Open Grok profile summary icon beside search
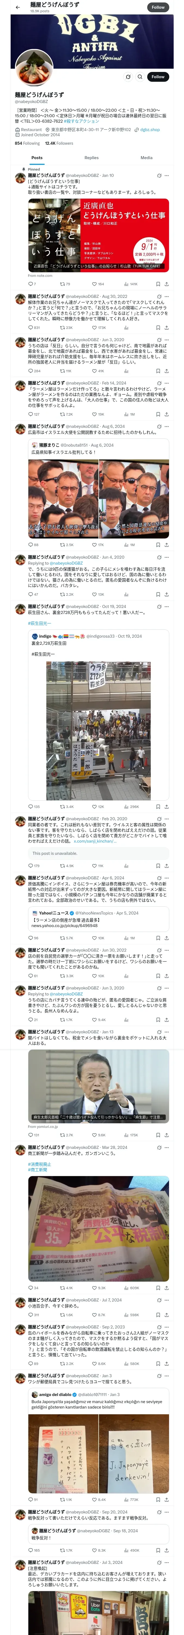184x1635 pixels. [x=128, y=76]
